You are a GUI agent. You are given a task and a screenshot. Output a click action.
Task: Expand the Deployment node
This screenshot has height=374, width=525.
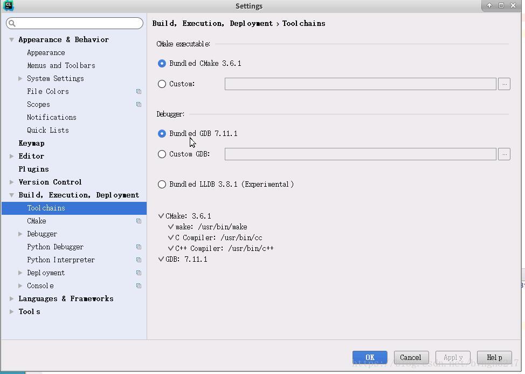(x=20, y=273)
